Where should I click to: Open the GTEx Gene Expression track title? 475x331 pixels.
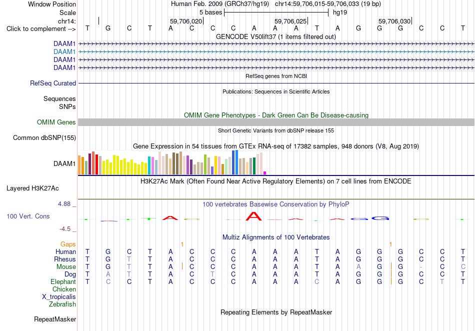click(276, 146)
